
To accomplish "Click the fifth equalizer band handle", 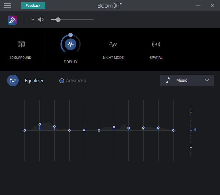I will [x=84, y=130].
